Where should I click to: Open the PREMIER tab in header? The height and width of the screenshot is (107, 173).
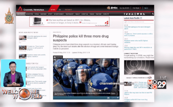click(68, 9)
